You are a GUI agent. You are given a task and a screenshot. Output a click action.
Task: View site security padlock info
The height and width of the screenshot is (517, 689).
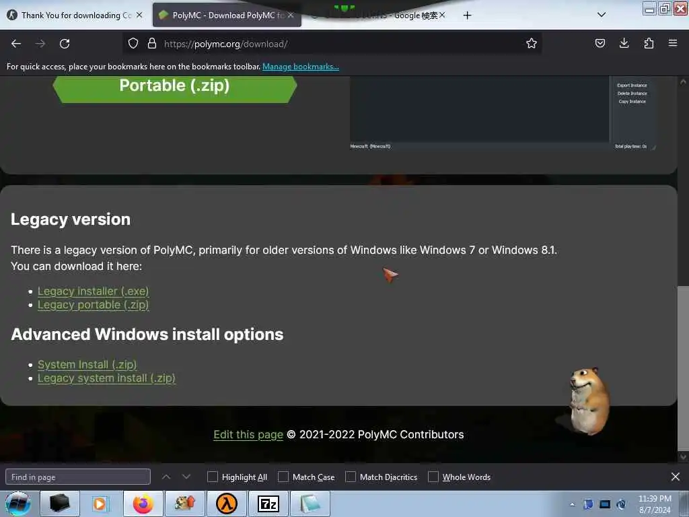click(x=152, y=44)
